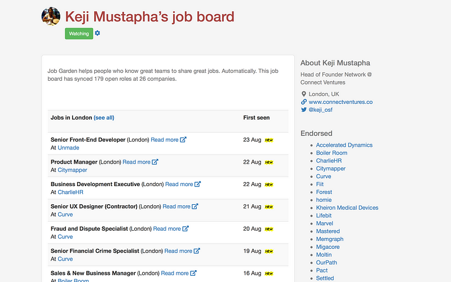Click the NEW badge on the 19 Aug row
The height and width of the screenshot is (282, 451).
269,251
